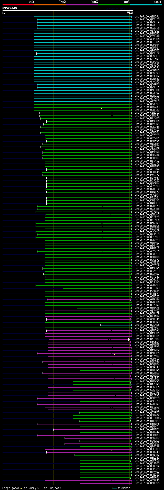This screenshot has height=490, width=164.
Task: Click the UniRef100_P51277 label
Action: [x=147, y=175]
